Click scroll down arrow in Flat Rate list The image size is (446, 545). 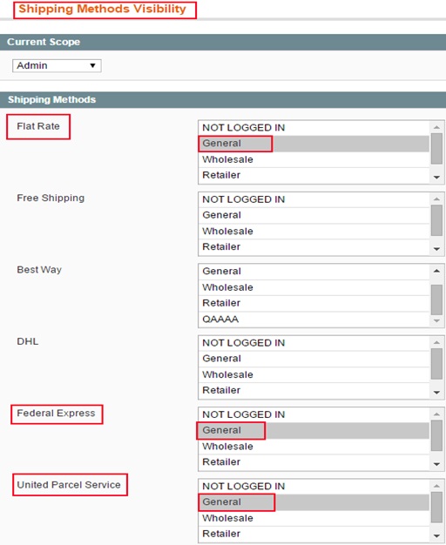coord(436,178)
